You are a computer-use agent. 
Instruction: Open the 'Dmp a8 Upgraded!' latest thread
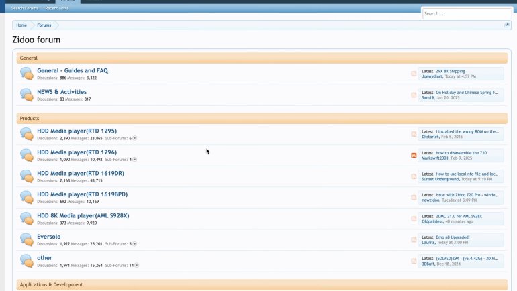coord(453,237)
